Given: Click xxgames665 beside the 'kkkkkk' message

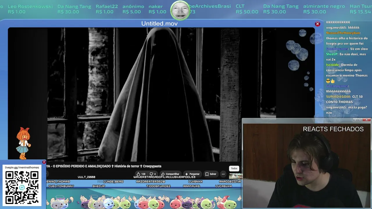Looking at the screenshot, I should click(x=336, y=28).
